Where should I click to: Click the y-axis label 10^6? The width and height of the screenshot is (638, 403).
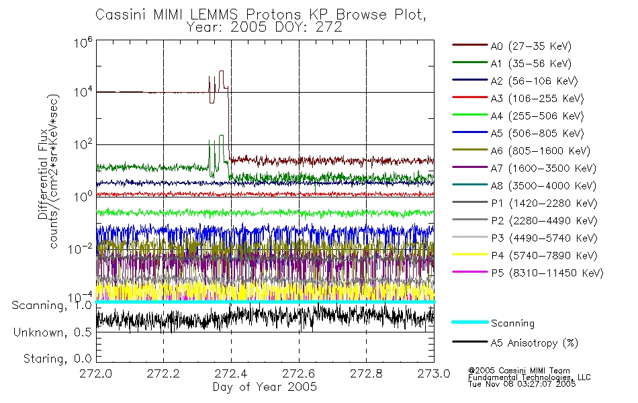(x=83, y=42)
